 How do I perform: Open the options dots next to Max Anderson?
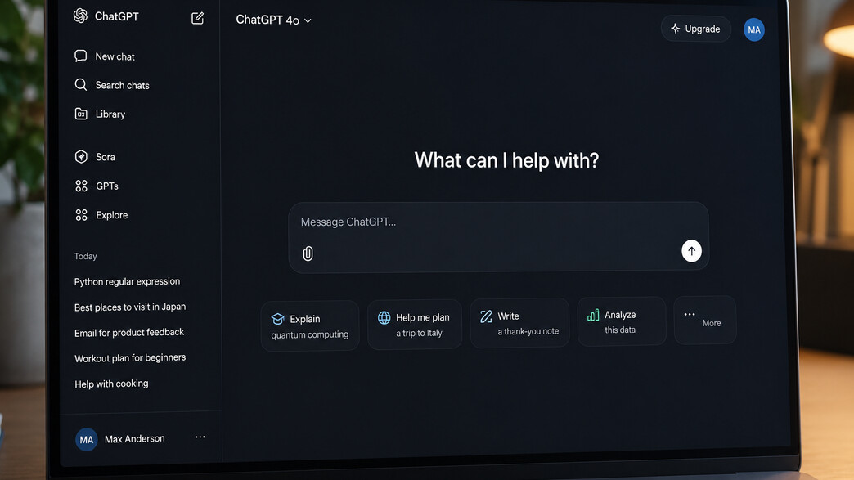coord(200,437)
